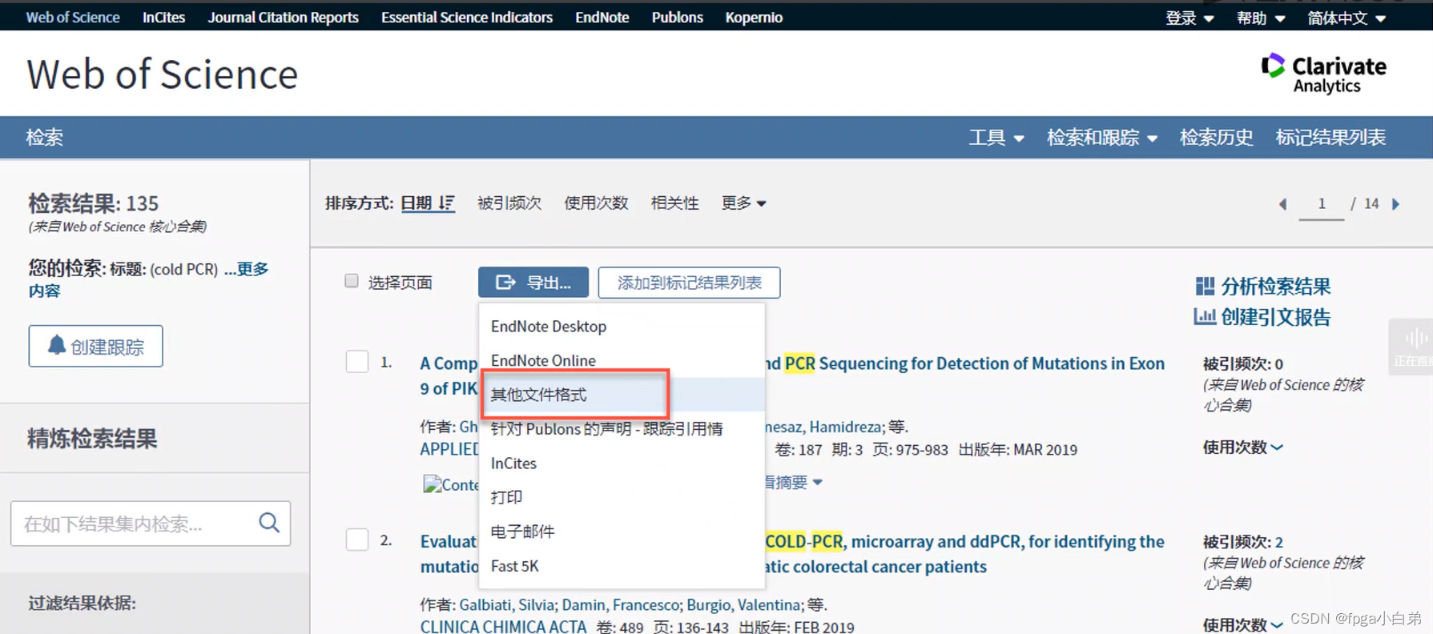Click the 创建跟踪 button
This screenshot has width=1433, height=634.
pos(96,346)
